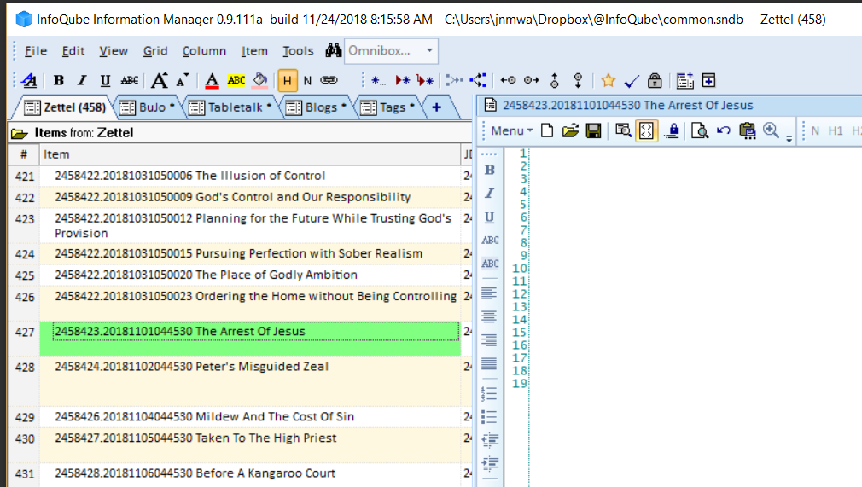Toggle underline in main toolbar
862x487 pixels.
[x=105, y=81]
